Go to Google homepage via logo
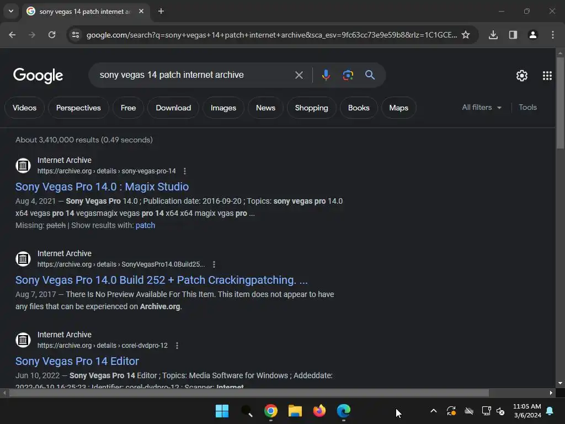565x424 pixels. point(38,76)
